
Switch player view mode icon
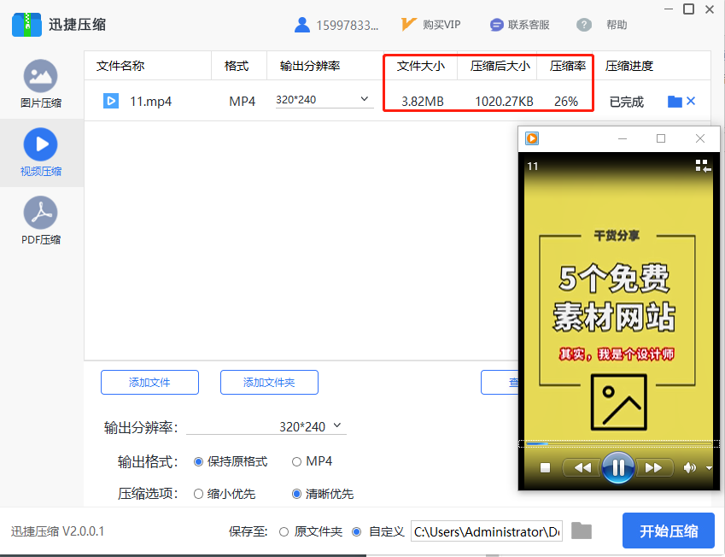[703, 166]
